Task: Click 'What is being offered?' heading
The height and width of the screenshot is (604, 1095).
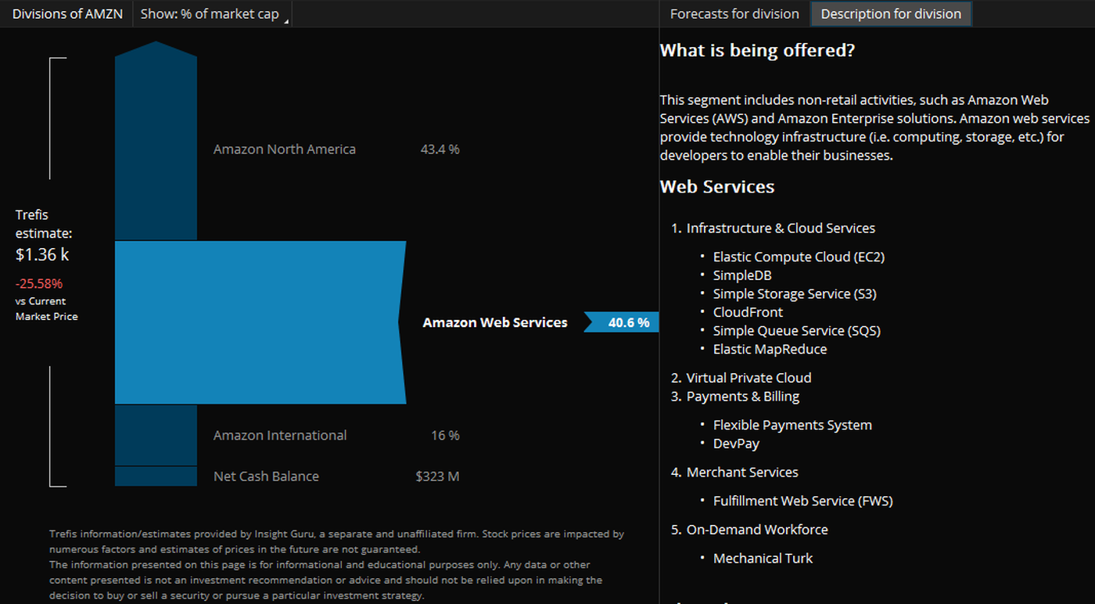Action: (757, 51)
